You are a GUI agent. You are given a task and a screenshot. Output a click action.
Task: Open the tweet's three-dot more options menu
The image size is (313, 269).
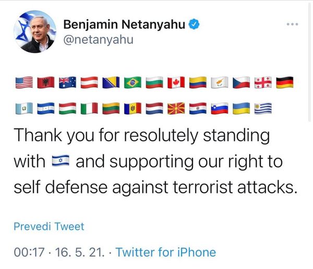[294, 25]
